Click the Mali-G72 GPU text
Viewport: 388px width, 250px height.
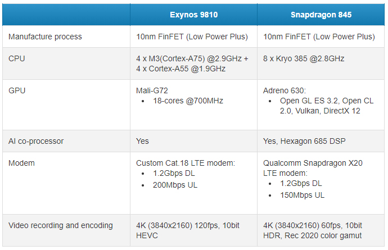tap(152, 90)
